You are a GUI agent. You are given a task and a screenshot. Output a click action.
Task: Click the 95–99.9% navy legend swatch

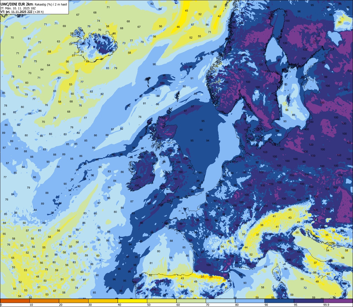309,301
